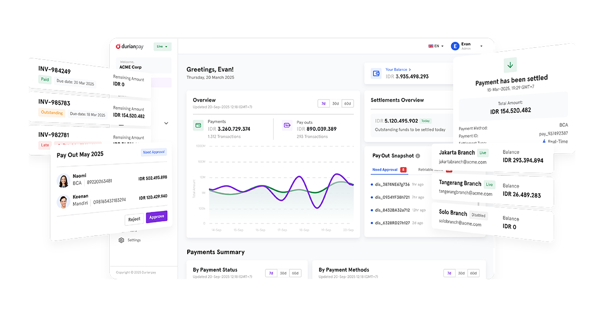Image resolution: width=604 pixels, height=317 pixels.
Task: Open invoice INV-982781
Action: [x=54, y=135]
